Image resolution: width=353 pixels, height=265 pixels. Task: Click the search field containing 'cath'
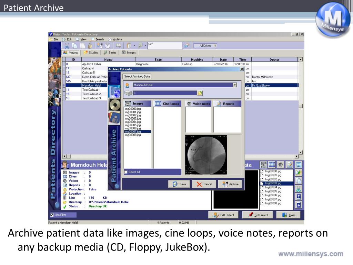click(165, 46)
